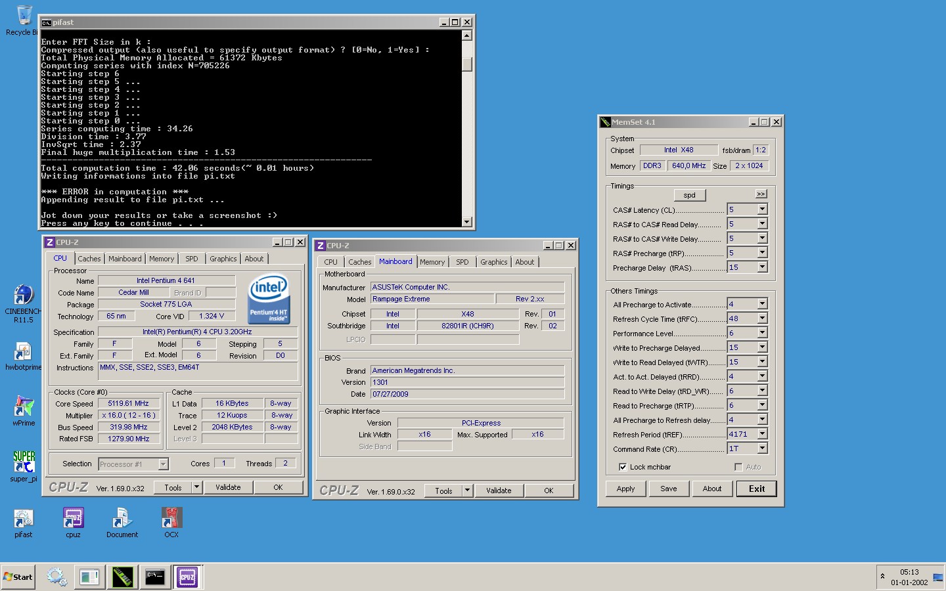Open Precharge Delay (tRAS) dropdown
Viewport: 946px width, 591px height.
click(762, 267)
